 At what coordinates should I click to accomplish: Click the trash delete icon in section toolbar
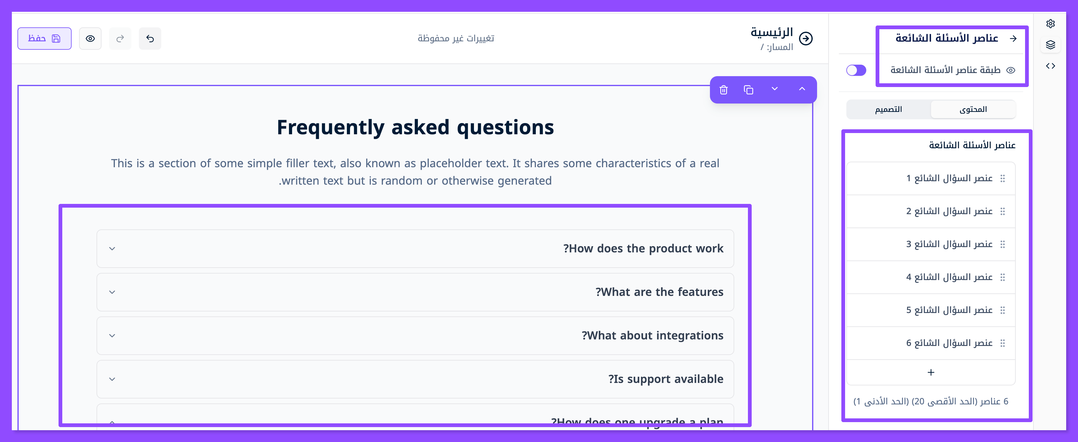pos(724,90)
